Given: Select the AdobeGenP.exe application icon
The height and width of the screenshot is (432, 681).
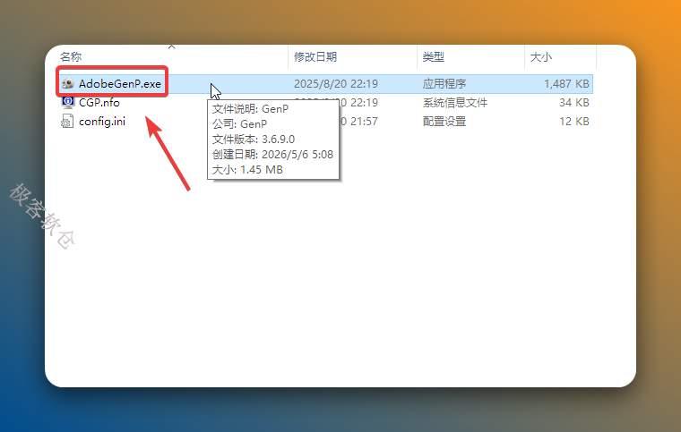Looking at the screenshot, I should pos(68,83).
